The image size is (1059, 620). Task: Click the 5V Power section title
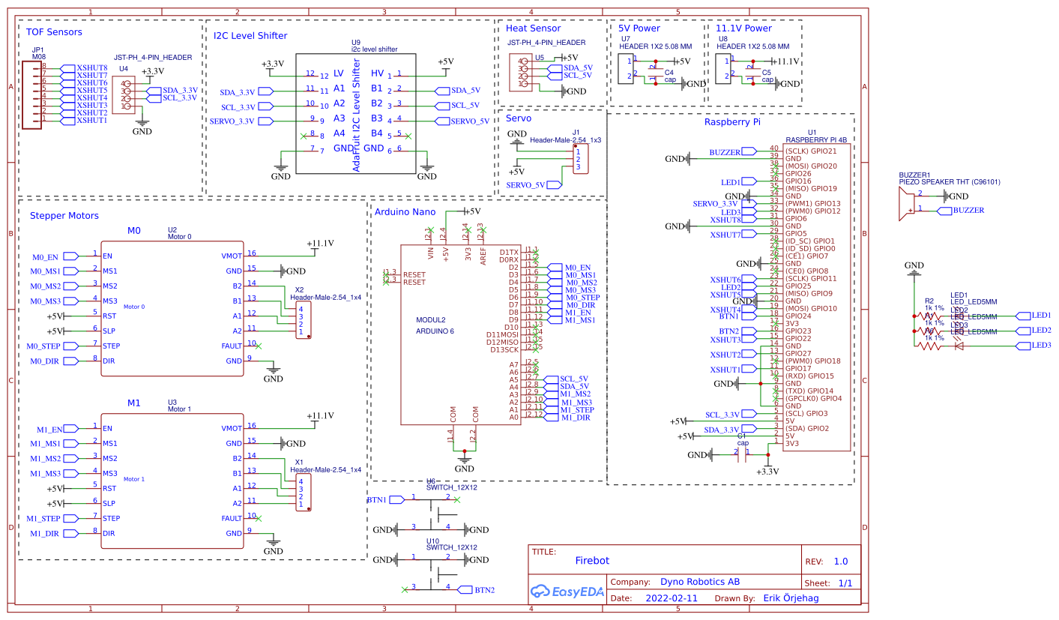[x=639, y=28]
